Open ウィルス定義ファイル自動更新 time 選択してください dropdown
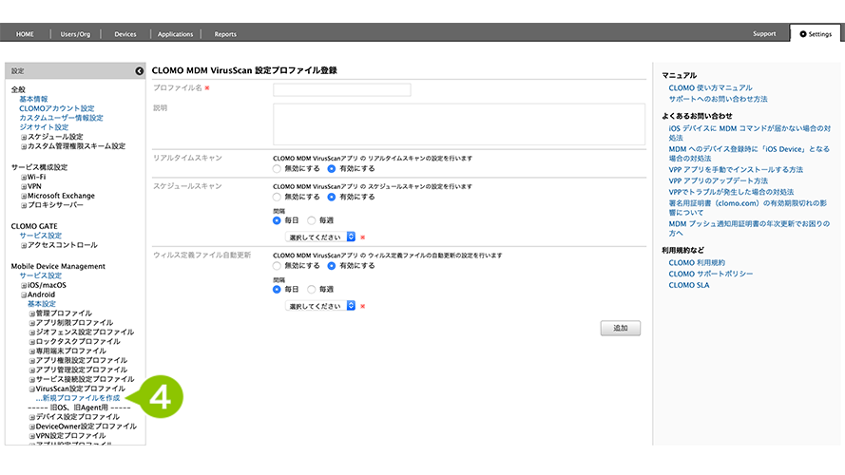 coord(320,306)
